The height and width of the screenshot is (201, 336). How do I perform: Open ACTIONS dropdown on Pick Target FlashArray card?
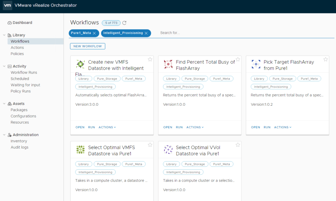tap(283, 127)
